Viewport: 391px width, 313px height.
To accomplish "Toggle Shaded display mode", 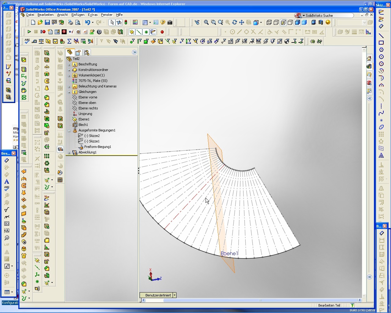I will (304, 22).
